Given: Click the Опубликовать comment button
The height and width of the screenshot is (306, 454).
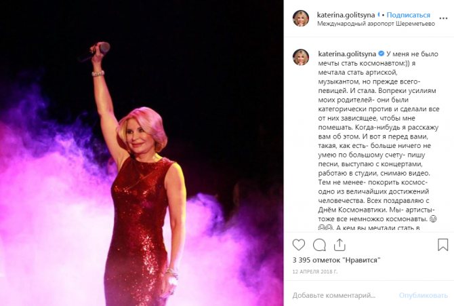Looking at the screenshot, I should point(424,296).
